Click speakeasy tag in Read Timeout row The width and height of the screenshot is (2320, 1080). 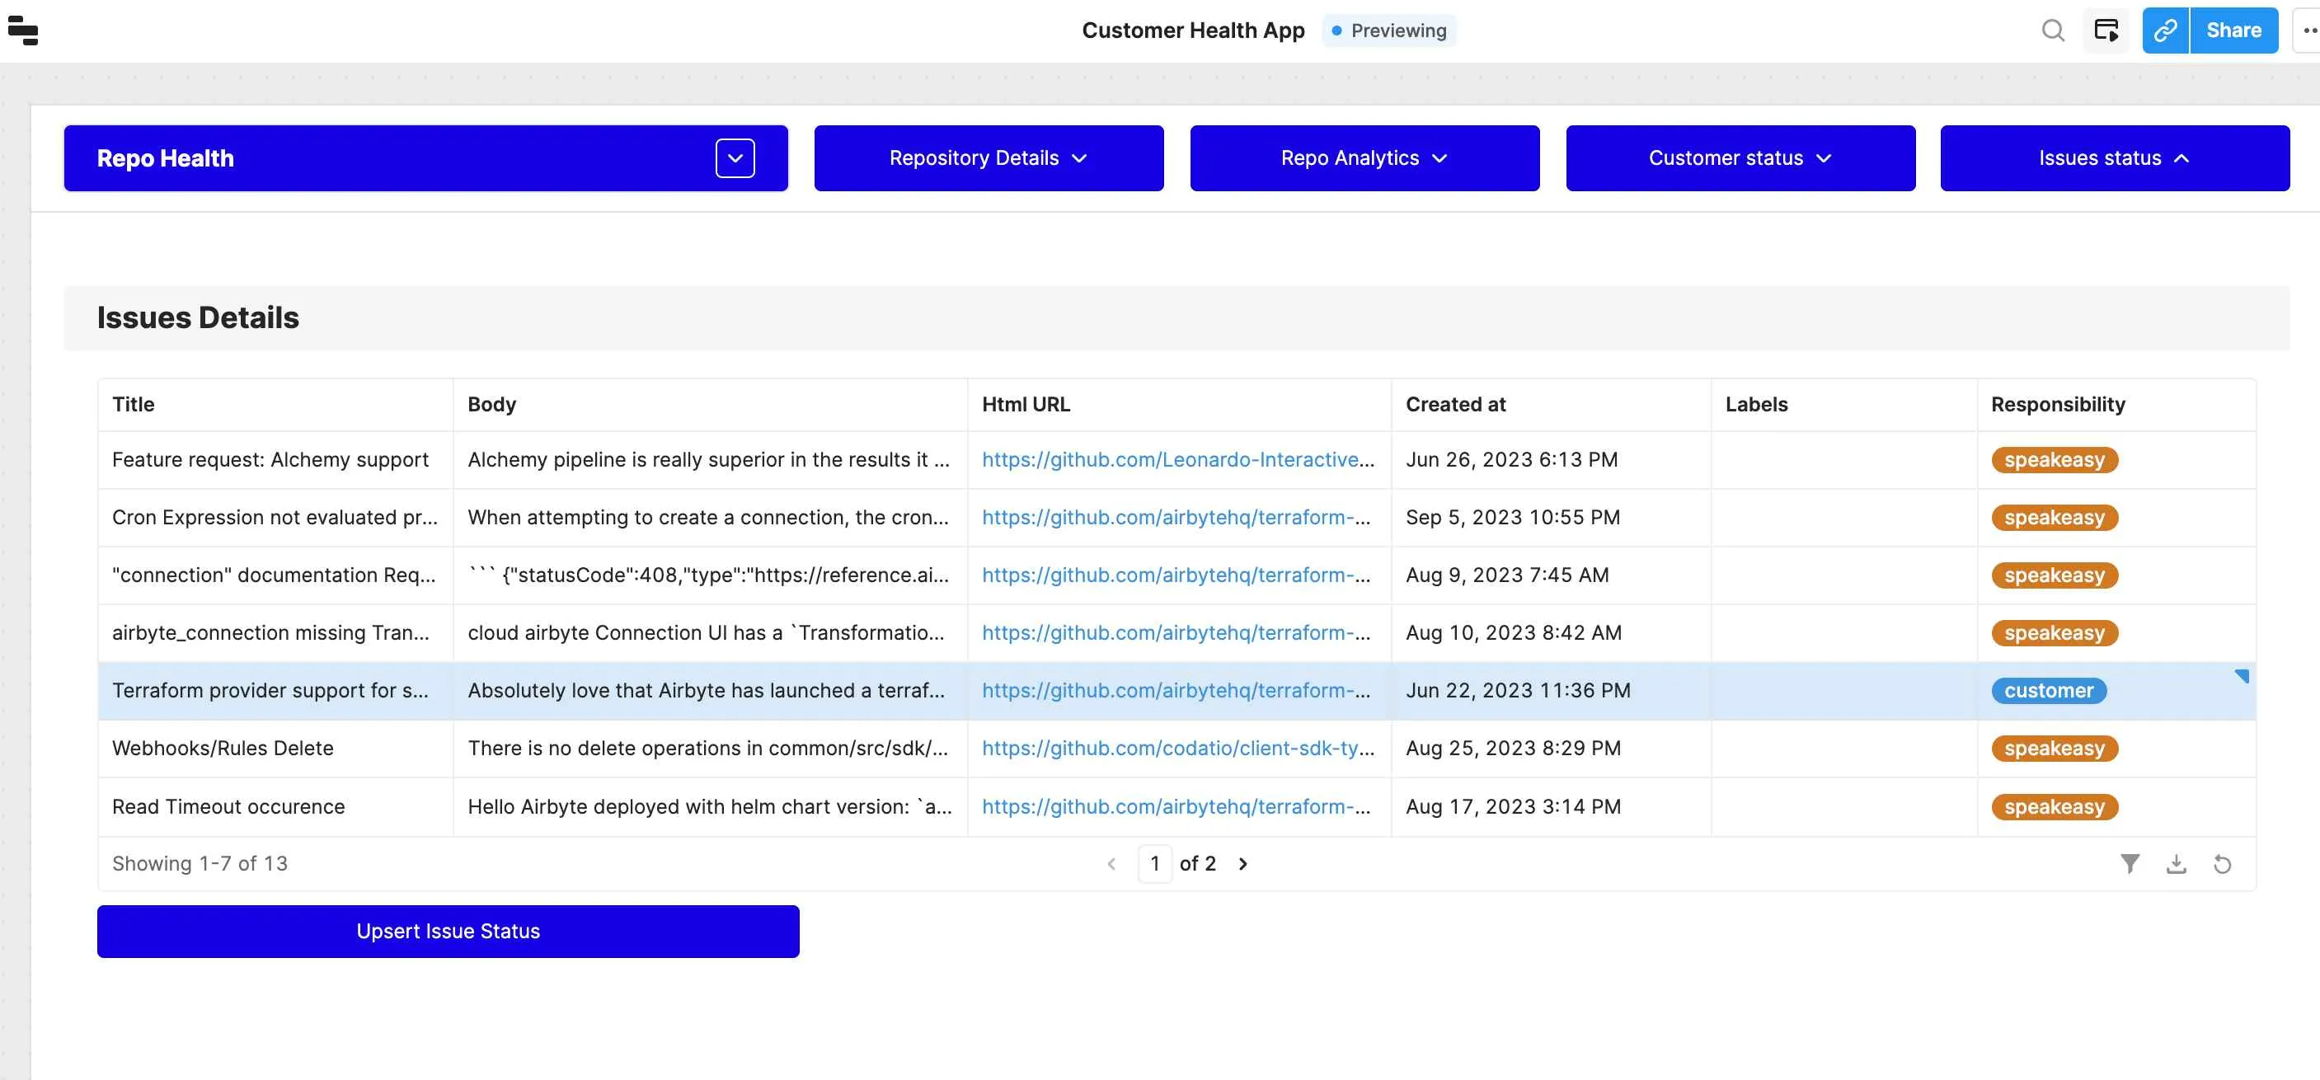pos(2054,807)
